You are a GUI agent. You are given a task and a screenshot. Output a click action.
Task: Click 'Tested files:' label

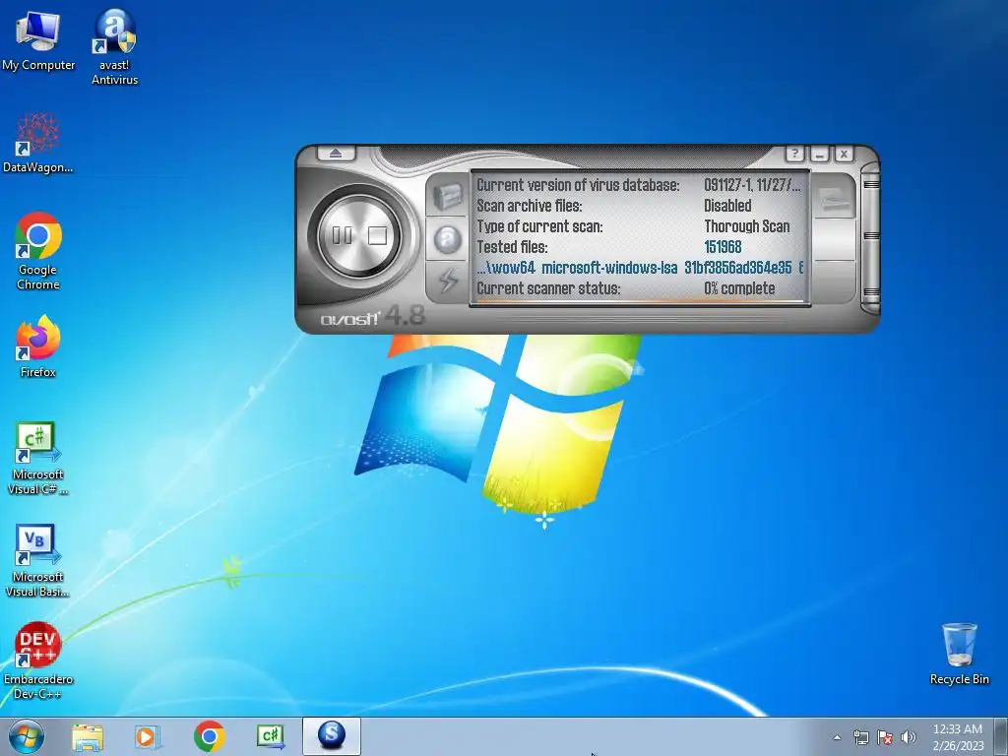click(512, 247)
